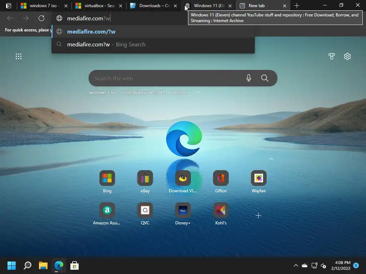Add a new quick link site

click(258, 215)
